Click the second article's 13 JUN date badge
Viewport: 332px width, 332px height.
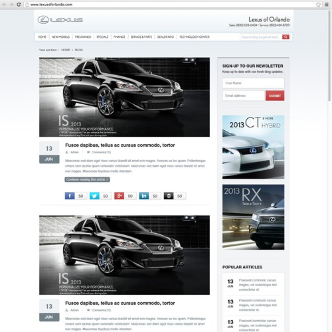tap(49, 310)
